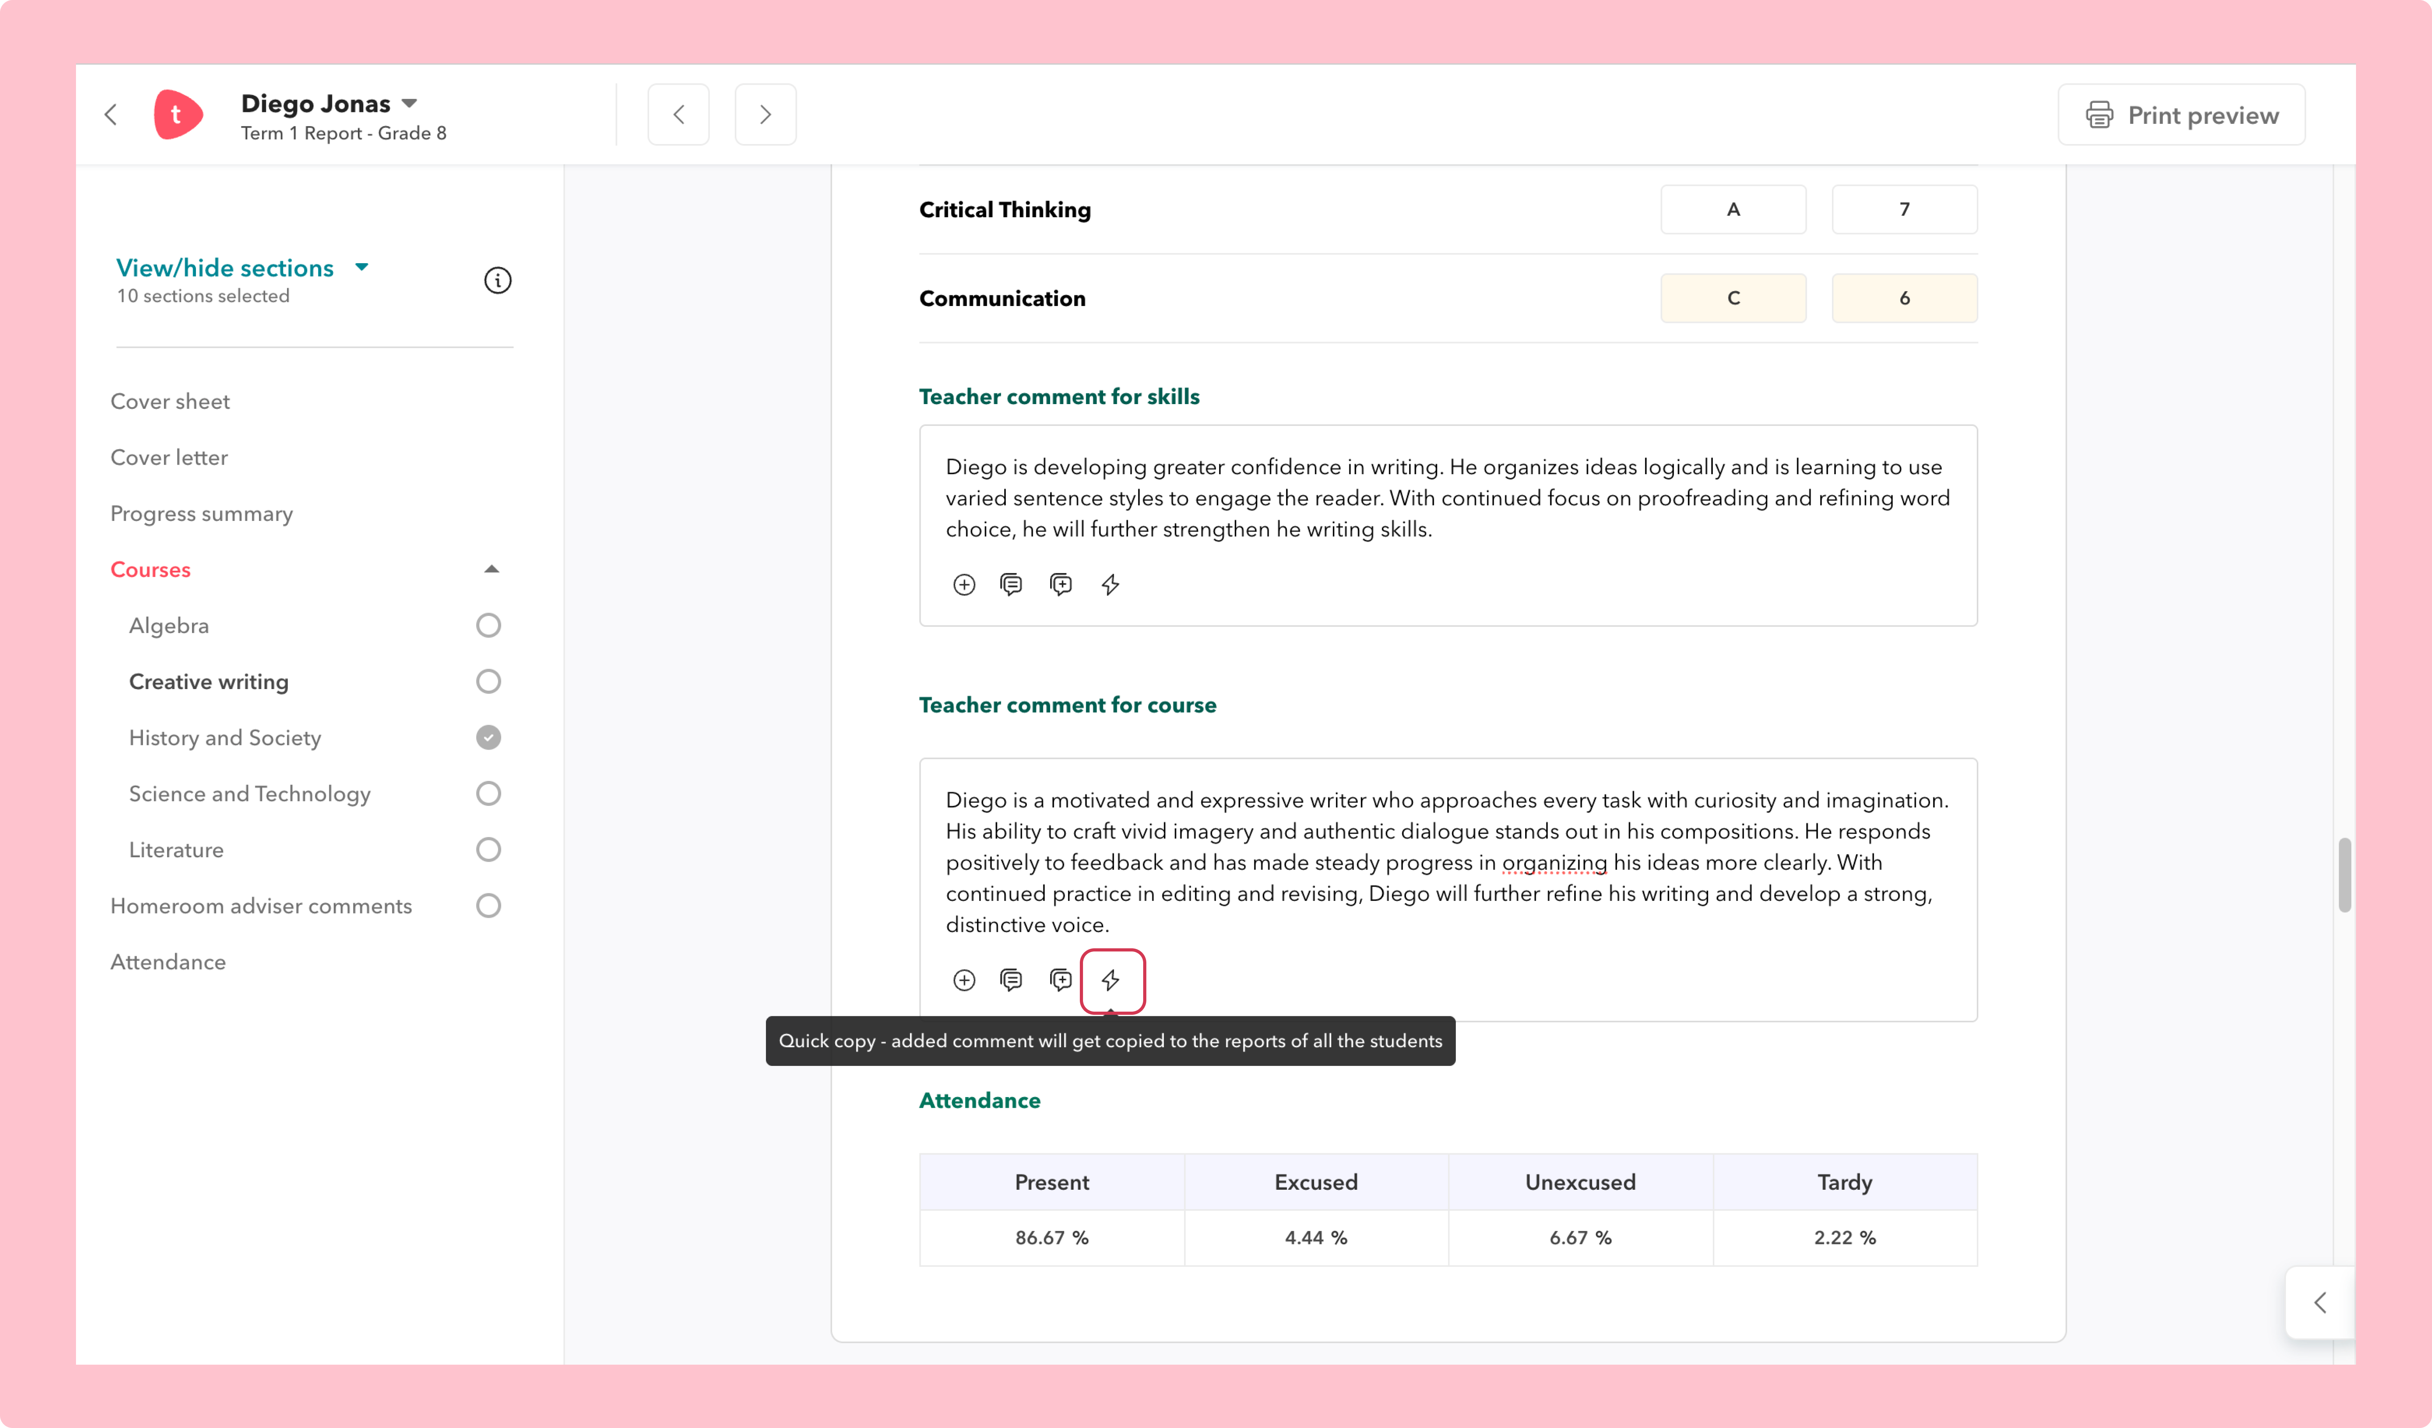Select the History and Society course
The height and width of the screenshot is (1428, 2432).
[x=225, y=737]
